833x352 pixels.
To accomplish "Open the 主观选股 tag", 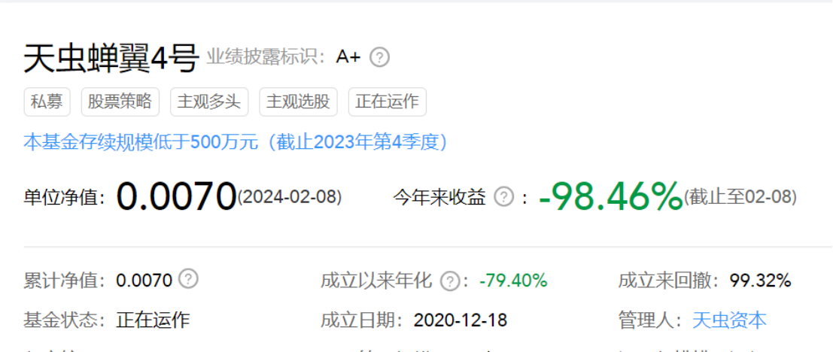I will tap(298, 102).
